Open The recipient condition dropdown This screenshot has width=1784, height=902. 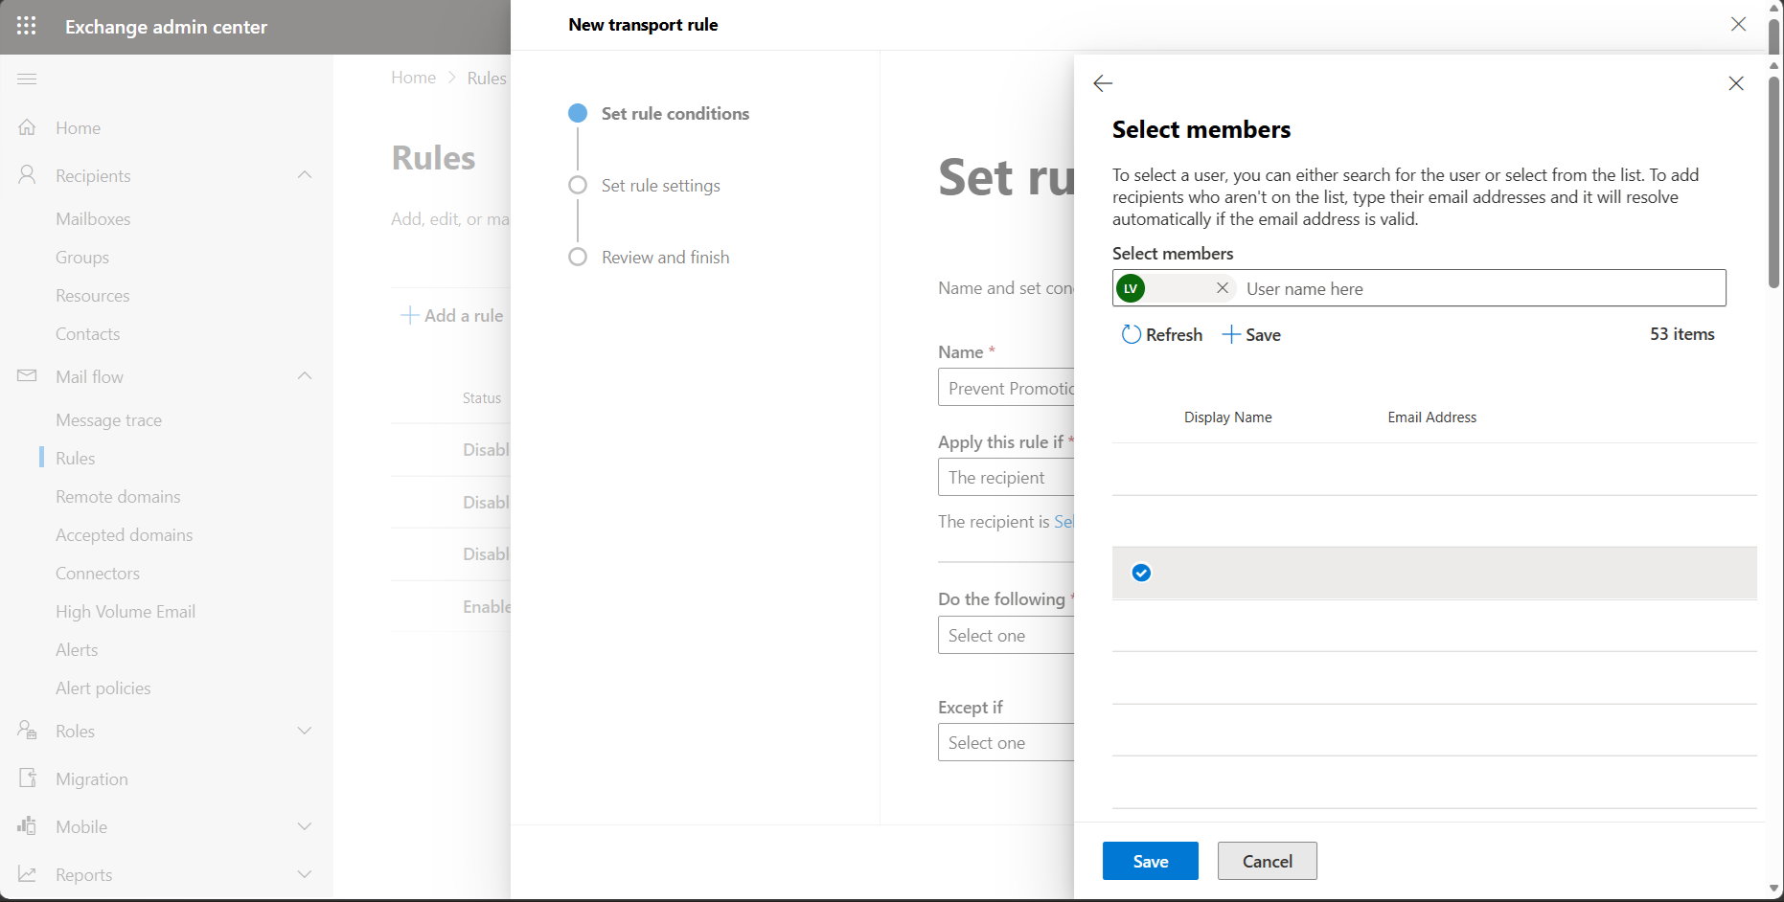tap(1006, 477)
